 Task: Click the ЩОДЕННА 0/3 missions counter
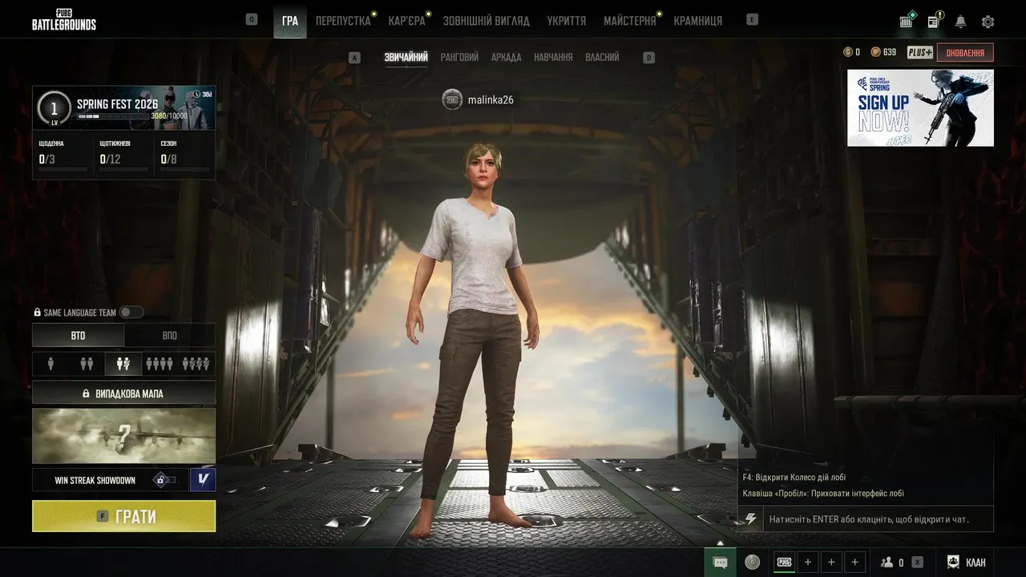[x=63, y=156]
